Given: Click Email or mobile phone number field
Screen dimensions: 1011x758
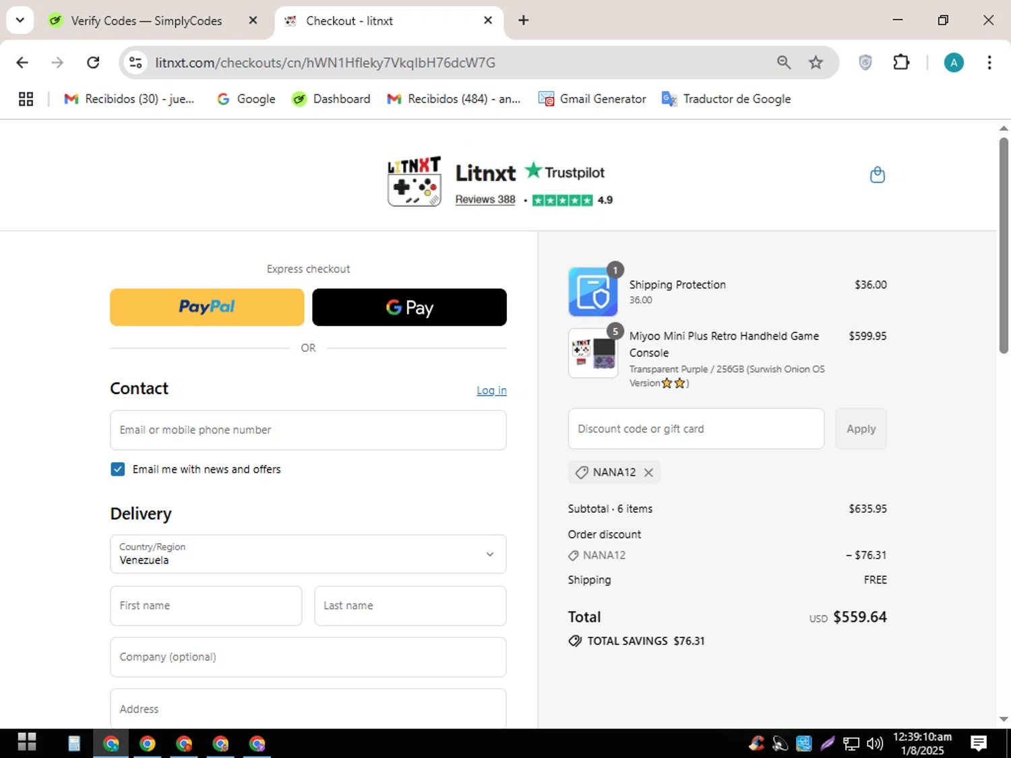Looking at the screenshot, I should [308, 430].
